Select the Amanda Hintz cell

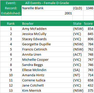click(x=47, y=75)
